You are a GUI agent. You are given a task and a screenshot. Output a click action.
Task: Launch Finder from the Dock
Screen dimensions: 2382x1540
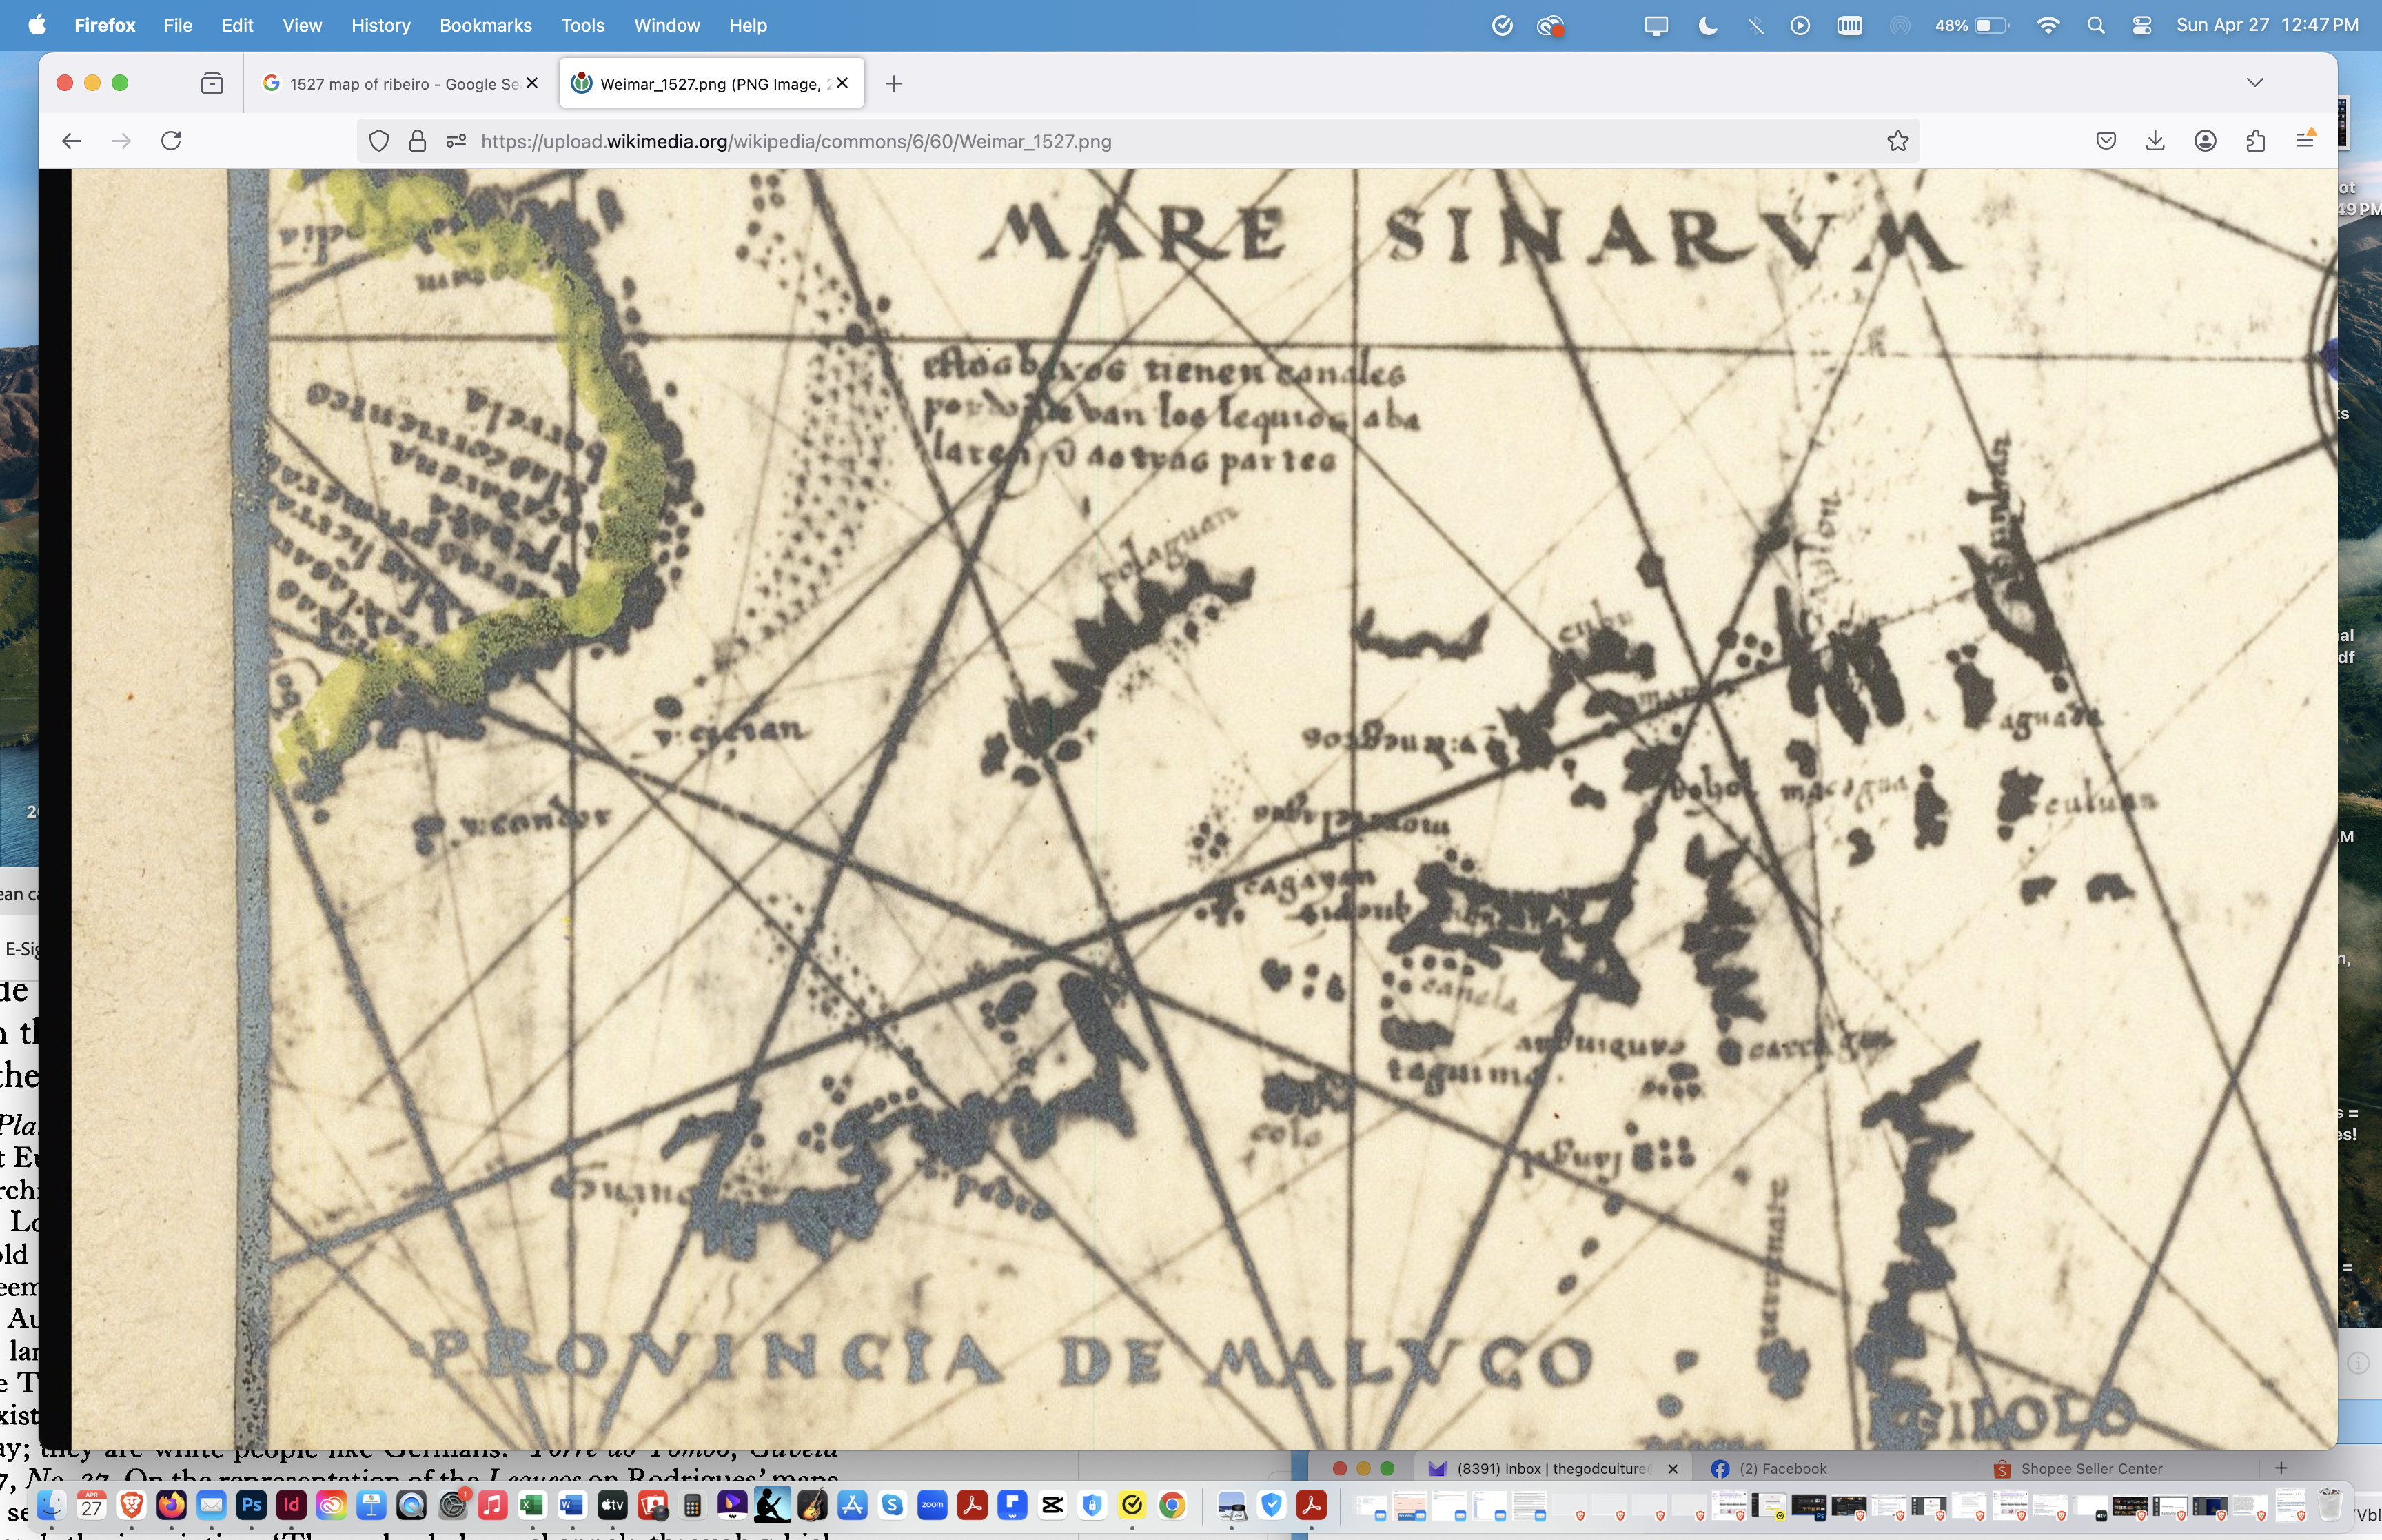(x=51, y=1505)
